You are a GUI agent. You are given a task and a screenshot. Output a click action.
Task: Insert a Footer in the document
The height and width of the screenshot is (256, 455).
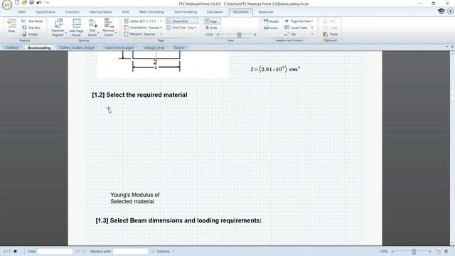pos(271,28)
